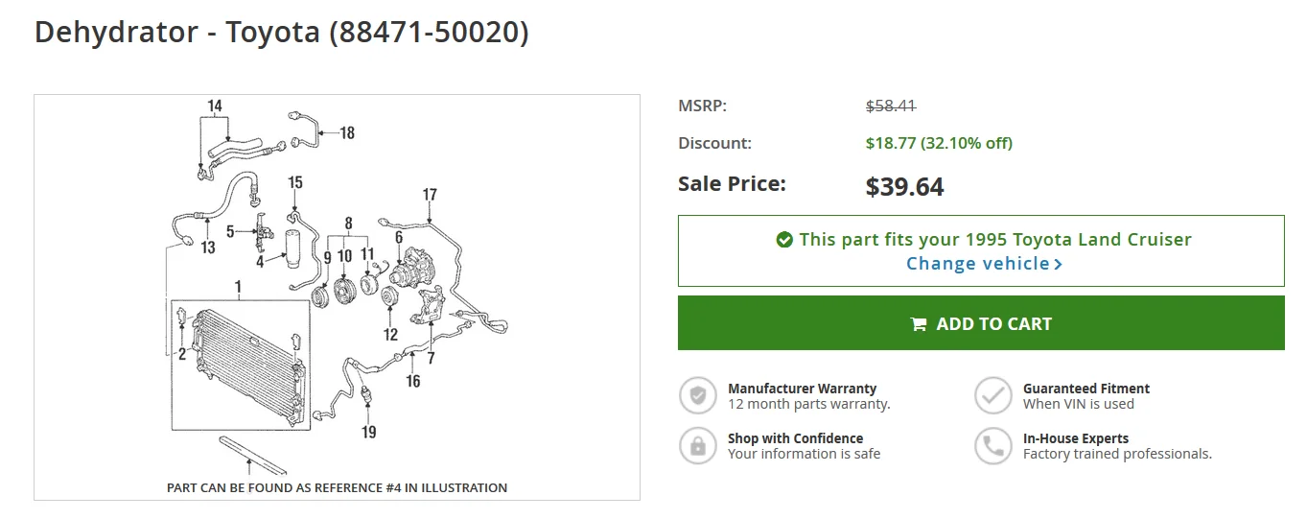Select the Dehydrator Toyota product title

click(x=282, y=32)
